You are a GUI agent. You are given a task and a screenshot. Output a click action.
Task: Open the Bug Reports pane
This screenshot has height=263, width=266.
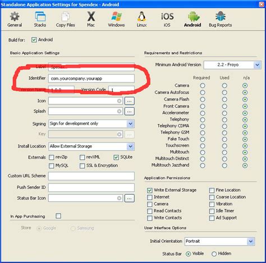point(221,20)
